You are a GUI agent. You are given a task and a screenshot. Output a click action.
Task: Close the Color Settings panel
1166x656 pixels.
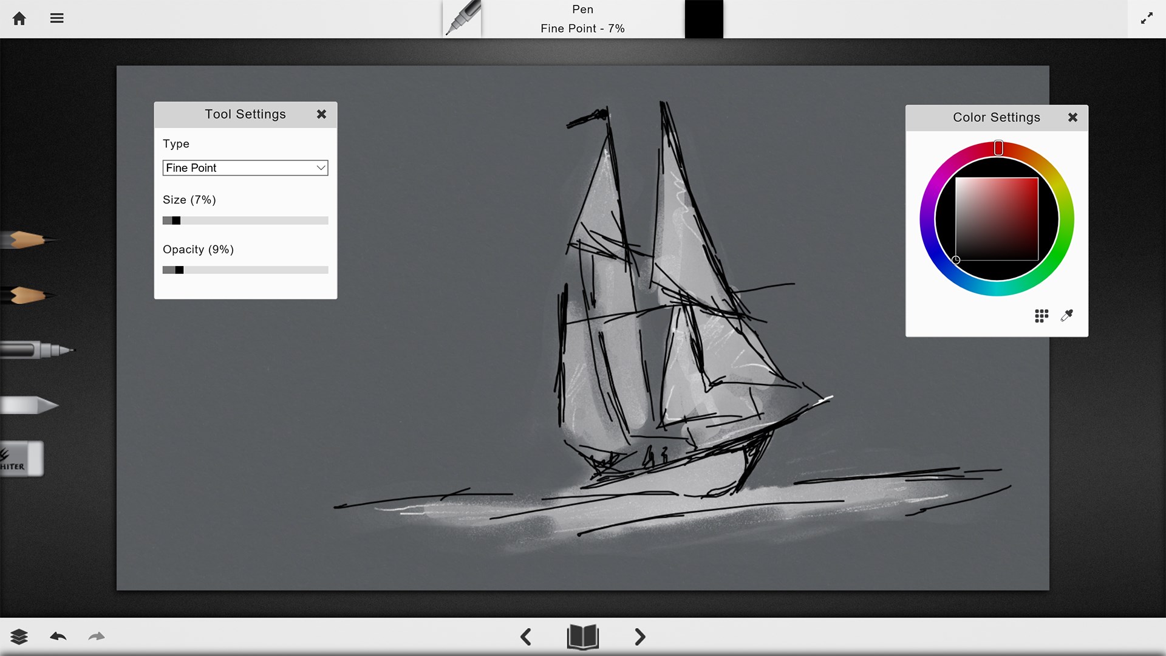(1073, 117)
